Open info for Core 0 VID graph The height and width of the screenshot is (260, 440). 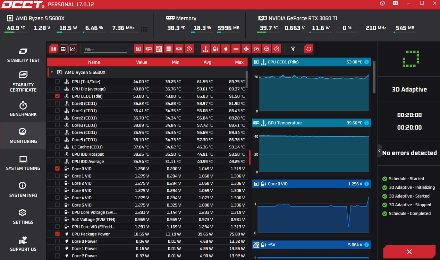(x=366, y=184)
